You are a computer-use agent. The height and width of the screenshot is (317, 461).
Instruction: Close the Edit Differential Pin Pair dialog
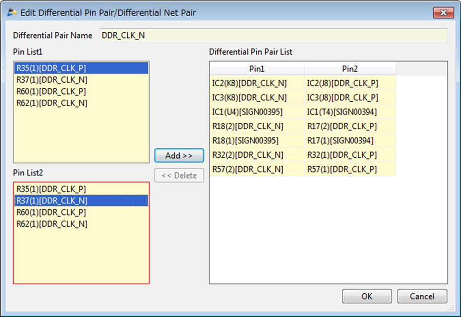coord(443,12)
